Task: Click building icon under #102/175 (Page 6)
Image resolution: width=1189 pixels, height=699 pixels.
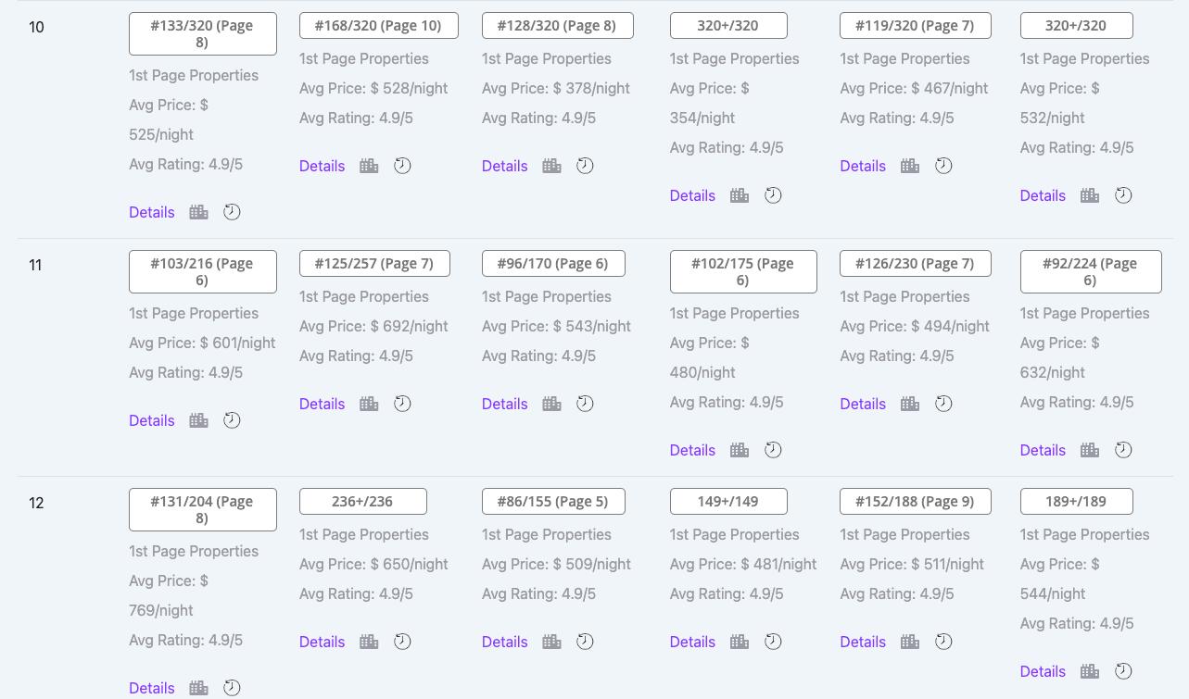Action: click(740, 450)
